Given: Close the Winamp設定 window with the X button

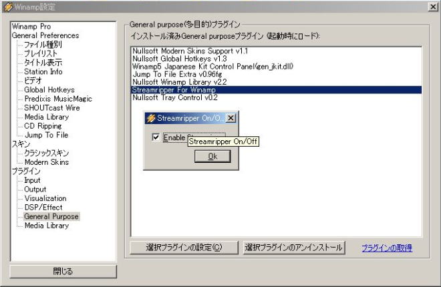Looking at the screenshot, I should (x=432, y=7).
